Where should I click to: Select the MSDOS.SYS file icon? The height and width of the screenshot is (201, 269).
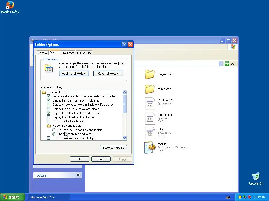click(150, 118)
